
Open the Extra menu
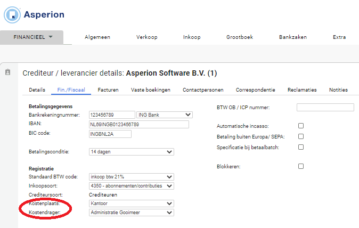pyautogui.click(x=339, y=37)
